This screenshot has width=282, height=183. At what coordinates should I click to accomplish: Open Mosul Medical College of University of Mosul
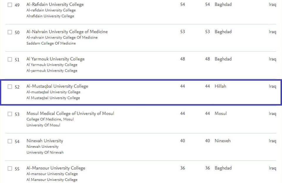70,113
